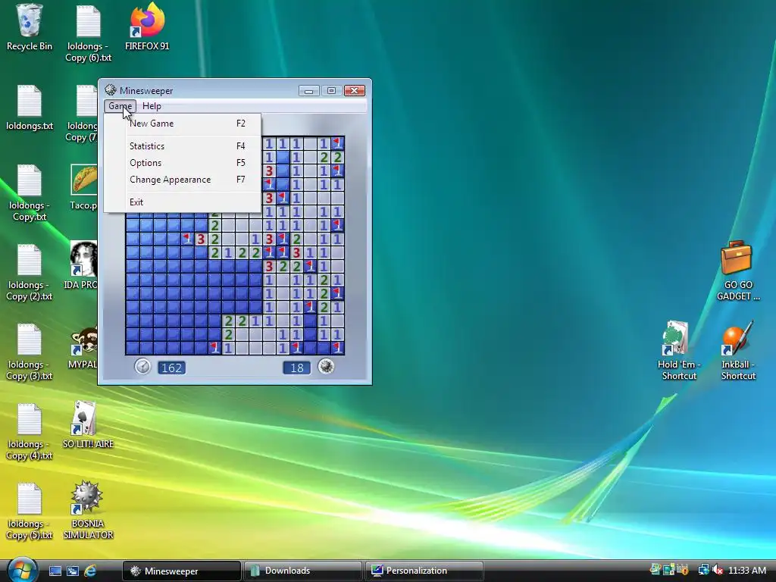Choose Exit from the Game menu

coord(182,202)
